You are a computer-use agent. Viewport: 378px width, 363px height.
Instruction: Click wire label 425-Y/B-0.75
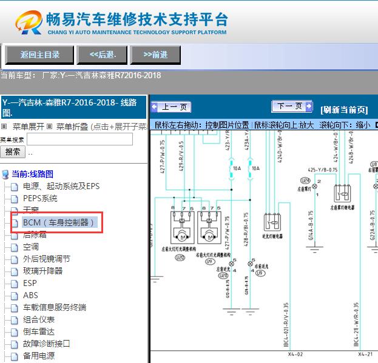coord(323,170)
